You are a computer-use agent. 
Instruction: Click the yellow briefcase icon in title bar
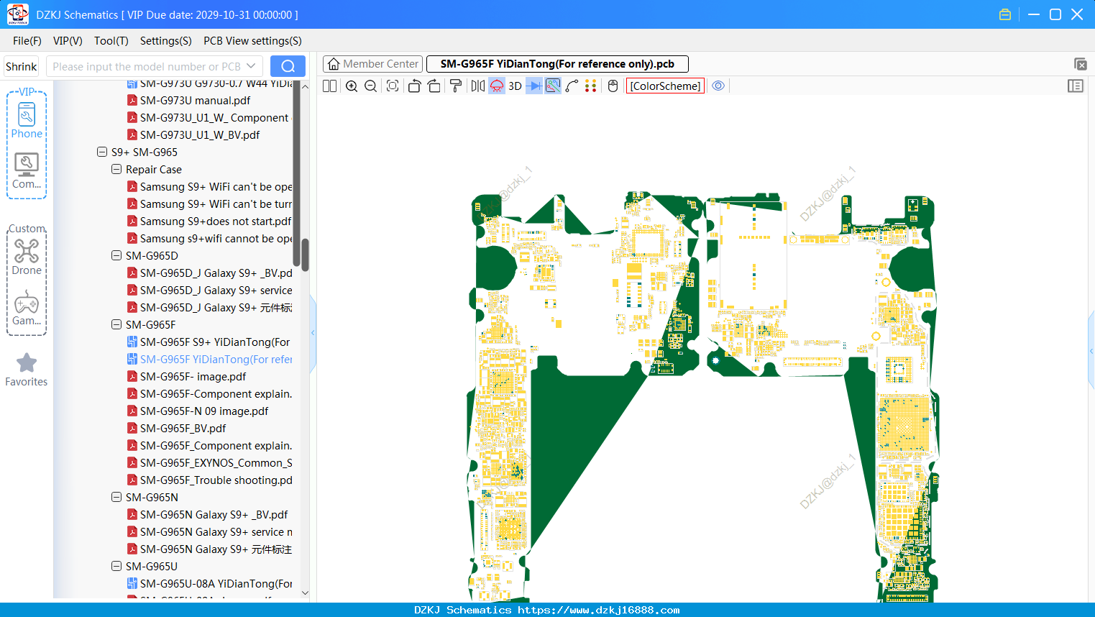click(1005, 14)
